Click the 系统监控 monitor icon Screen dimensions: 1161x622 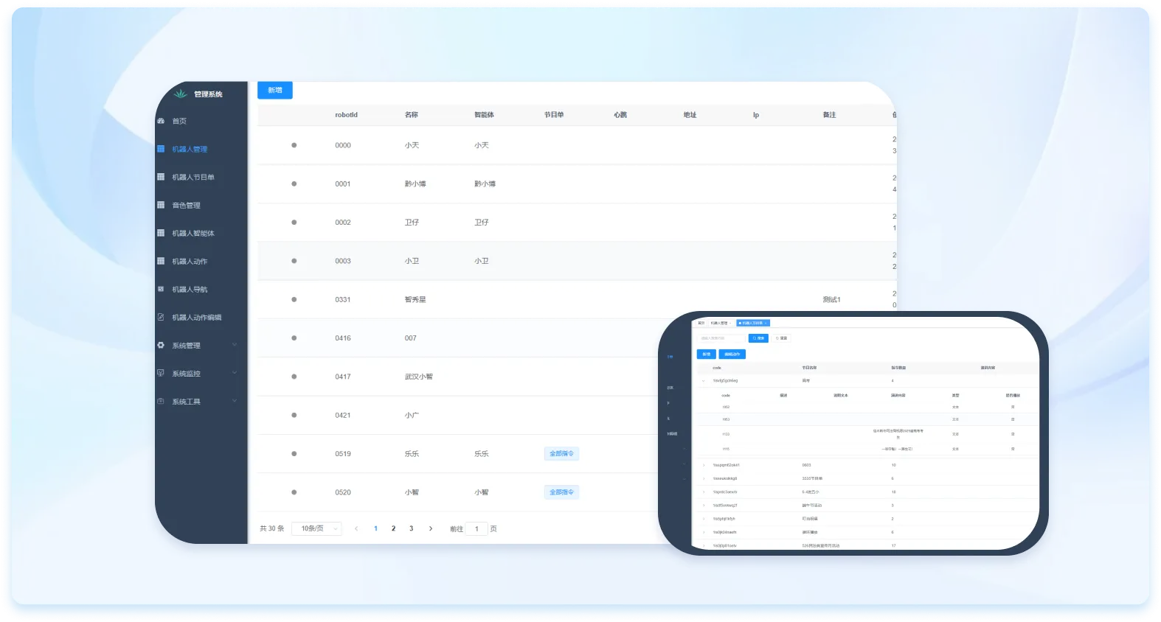coord(161,373)
